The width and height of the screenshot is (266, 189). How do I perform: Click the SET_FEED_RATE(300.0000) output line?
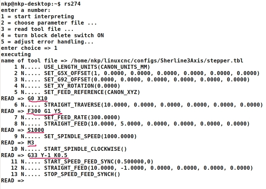pyautogui.click(x=82, y=118)
